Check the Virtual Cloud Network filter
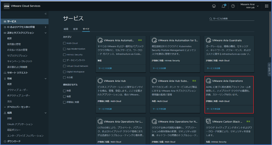Screen dimensions: 272x145 pyautogui.click(x=64, y=66)
